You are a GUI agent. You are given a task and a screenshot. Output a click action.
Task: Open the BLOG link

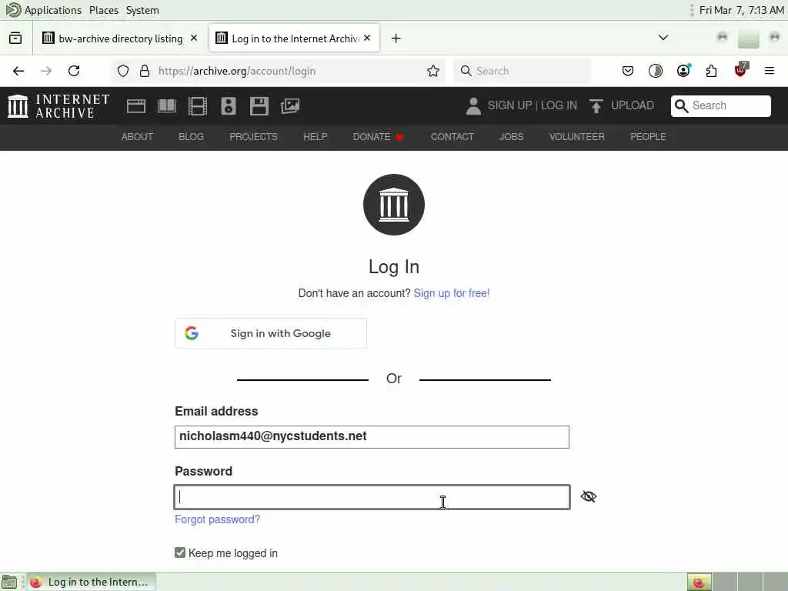191,137
